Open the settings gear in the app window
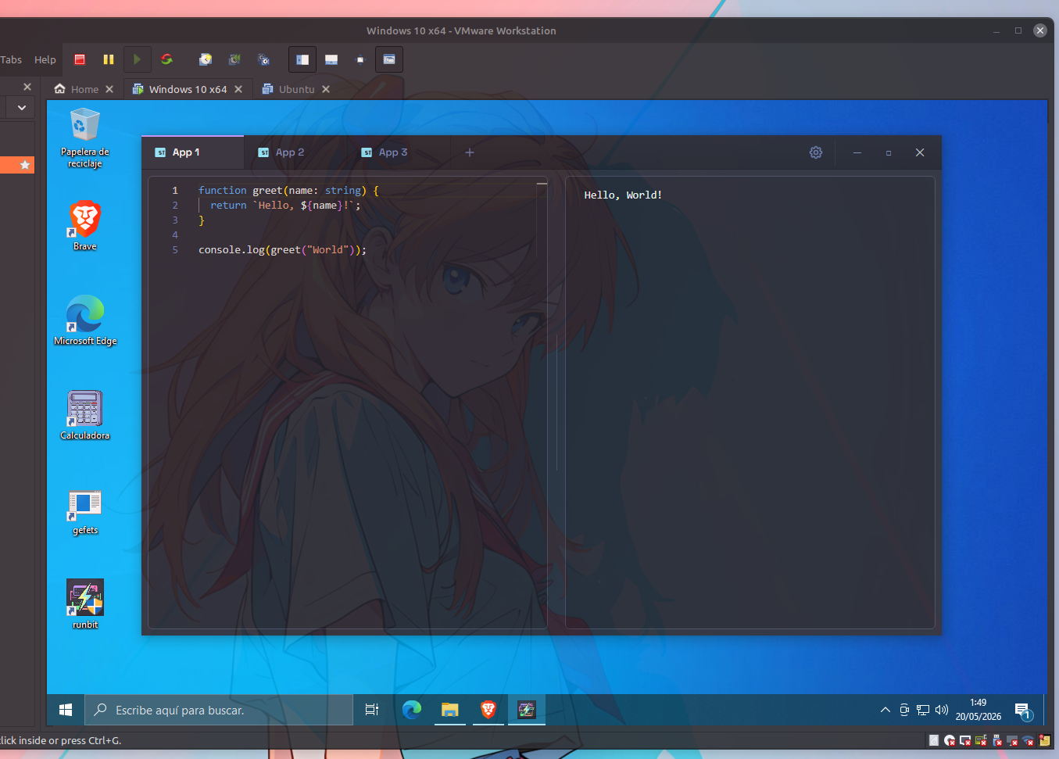The image size is (1059, 759). point(816,152)
